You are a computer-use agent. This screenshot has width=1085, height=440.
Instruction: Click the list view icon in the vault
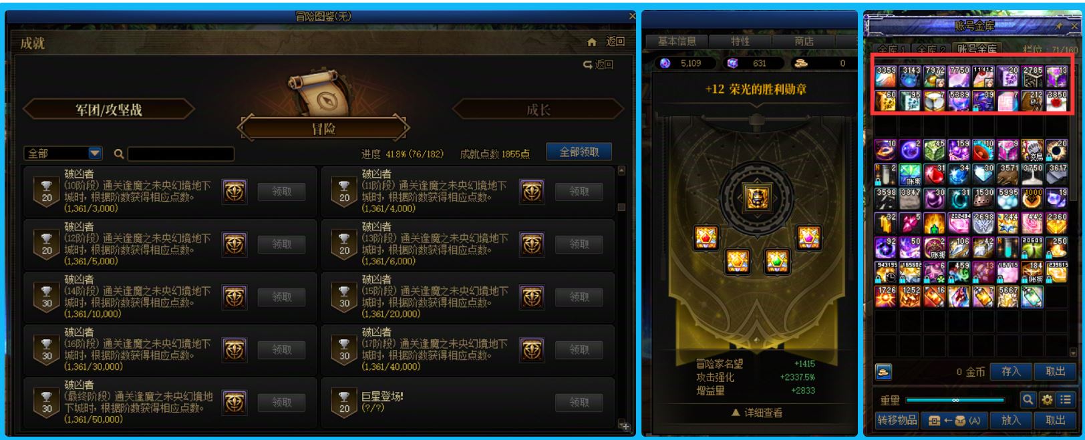click(x=1065, y=400)
